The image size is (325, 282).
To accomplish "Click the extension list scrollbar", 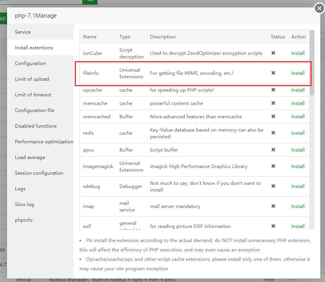I will pos(312,63).
